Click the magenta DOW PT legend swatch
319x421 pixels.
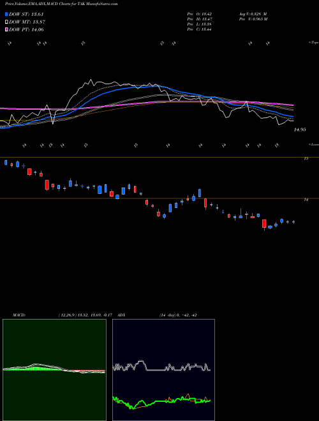click(6, 29)
